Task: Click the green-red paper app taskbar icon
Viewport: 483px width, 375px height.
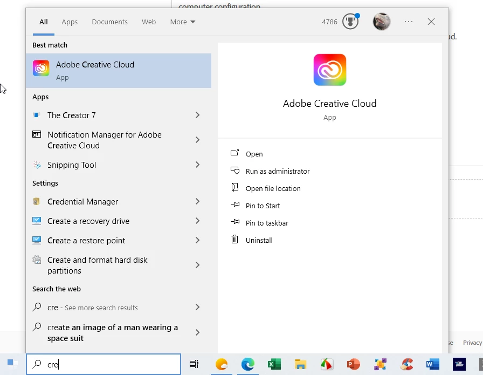Action: coord(327,364)
